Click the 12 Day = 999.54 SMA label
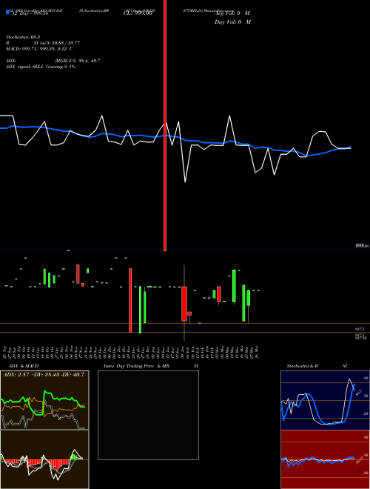 click(x=30, y=13)
